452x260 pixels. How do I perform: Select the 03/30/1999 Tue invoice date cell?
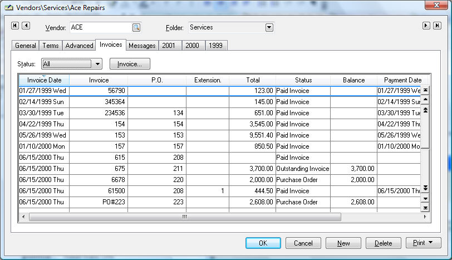pyautogui.click(x=44, y=113)
